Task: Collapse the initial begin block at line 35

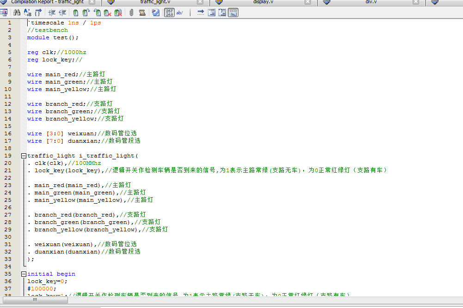Action: [24, 274]
